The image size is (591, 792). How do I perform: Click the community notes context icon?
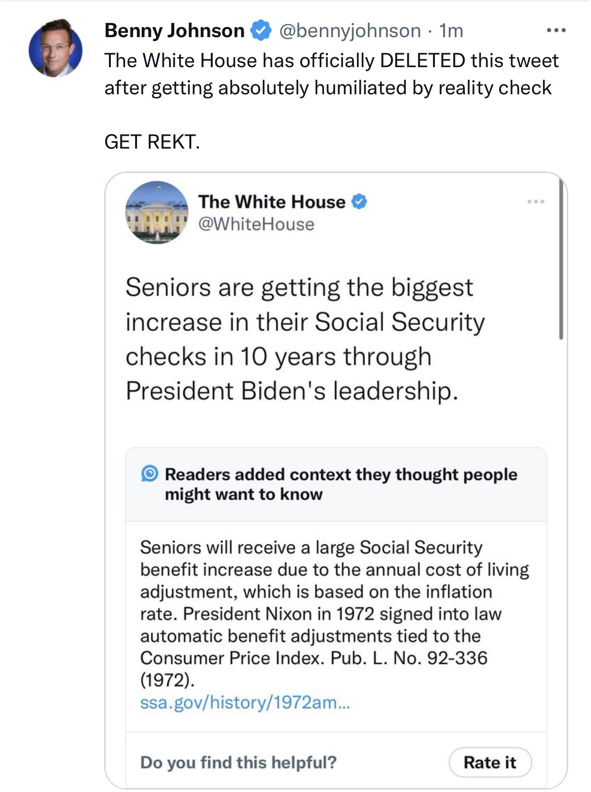coord(149,473)
